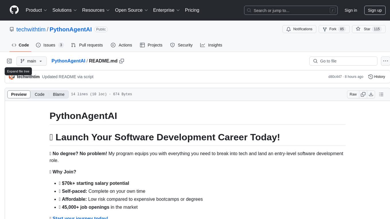View the file History
390x219 pixels.
377,77
